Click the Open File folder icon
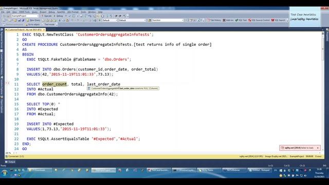329x185 pixels. click(15, 21)
